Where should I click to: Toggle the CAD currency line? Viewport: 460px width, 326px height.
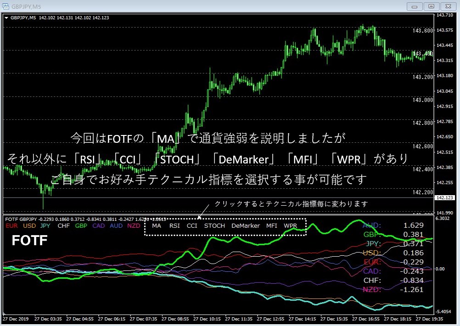99,225
